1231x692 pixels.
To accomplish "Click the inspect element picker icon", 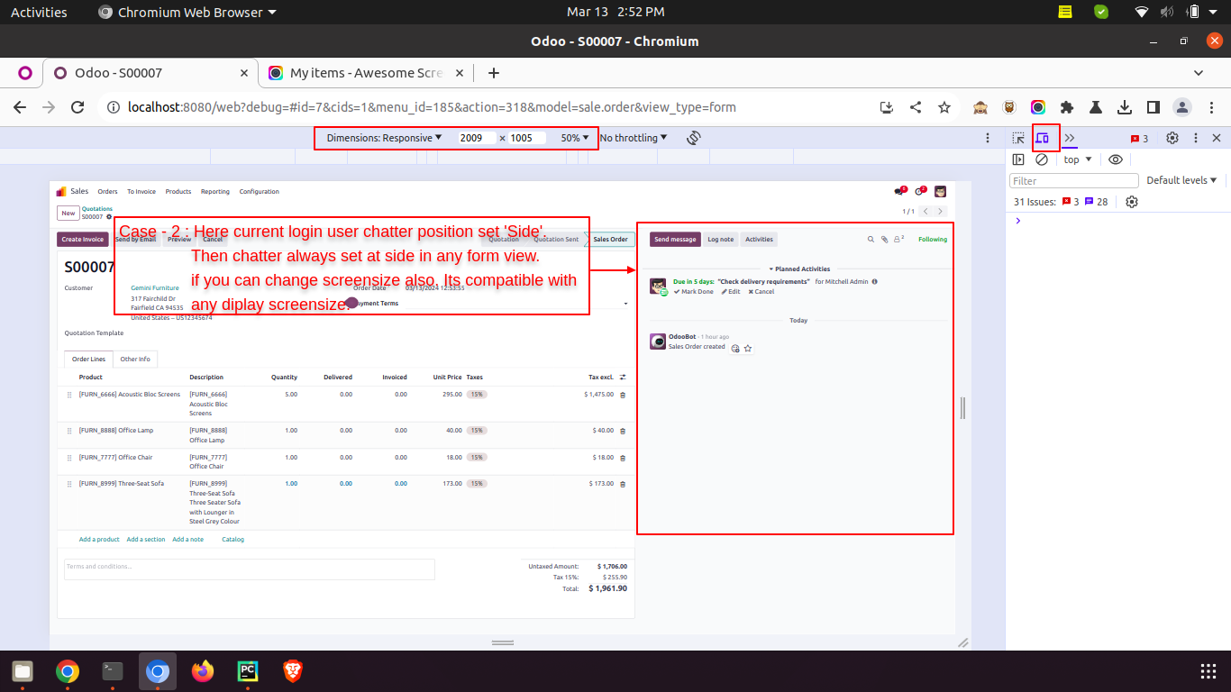I will point(1018,138).
